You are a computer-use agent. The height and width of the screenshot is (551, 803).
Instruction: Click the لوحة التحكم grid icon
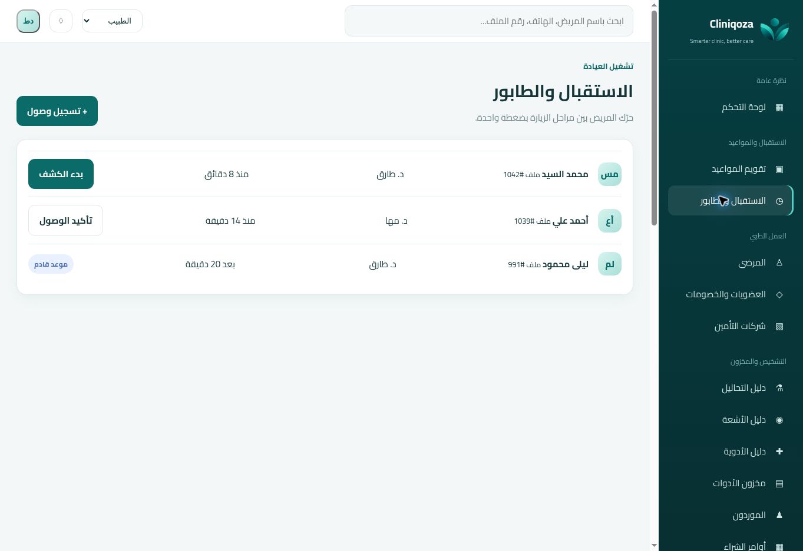coord(779,107)
